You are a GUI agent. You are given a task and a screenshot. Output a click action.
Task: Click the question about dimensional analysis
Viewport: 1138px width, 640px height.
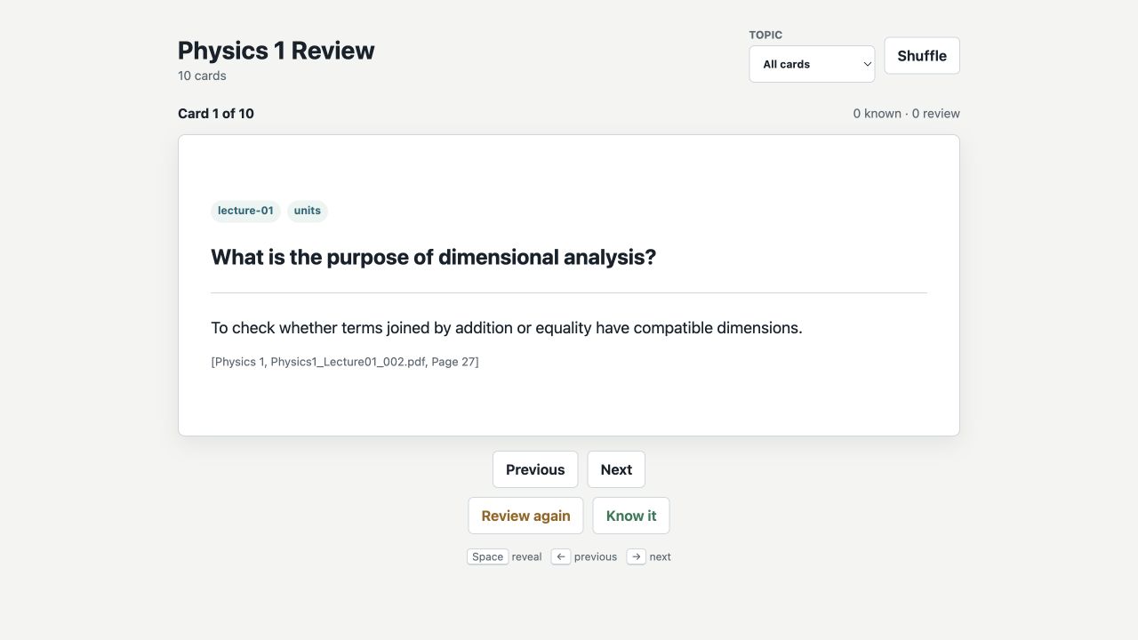coord(433,257)
